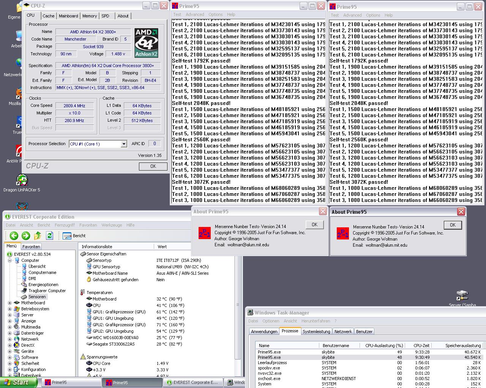This screenshot has width=486, height=388.
Task: Expand the Motherboard node in EVEREST tree
Action: click(x=9, y=303)
